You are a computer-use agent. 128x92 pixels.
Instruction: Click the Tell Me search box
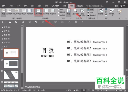(95, 6)
